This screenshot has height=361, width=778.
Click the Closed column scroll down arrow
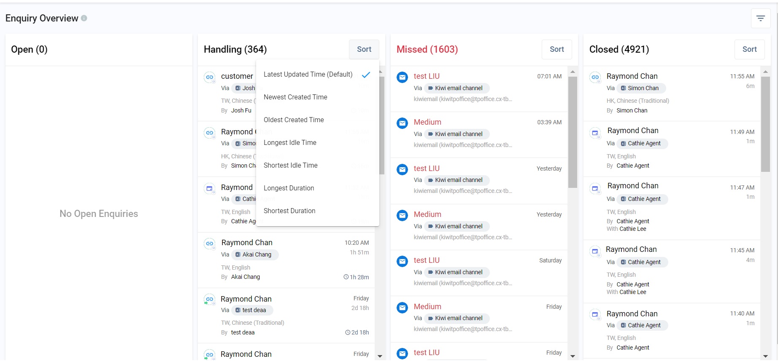pyautogui.click(x=765, y=356)
